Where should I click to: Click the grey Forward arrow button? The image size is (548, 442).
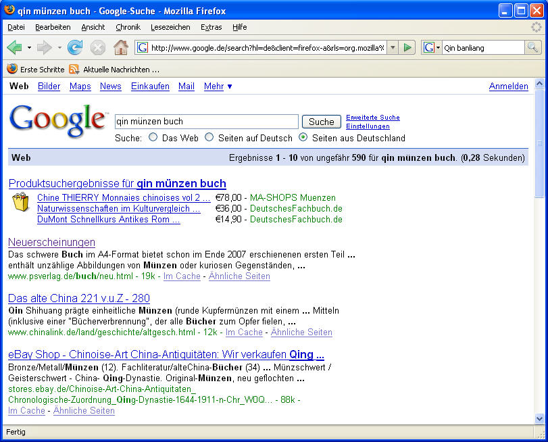point(45,47)
